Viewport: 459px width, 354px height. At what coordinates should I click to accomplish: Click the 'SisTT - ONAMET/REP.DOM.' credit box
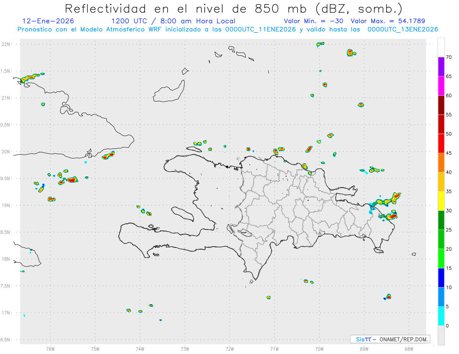(x=390, y=339)
